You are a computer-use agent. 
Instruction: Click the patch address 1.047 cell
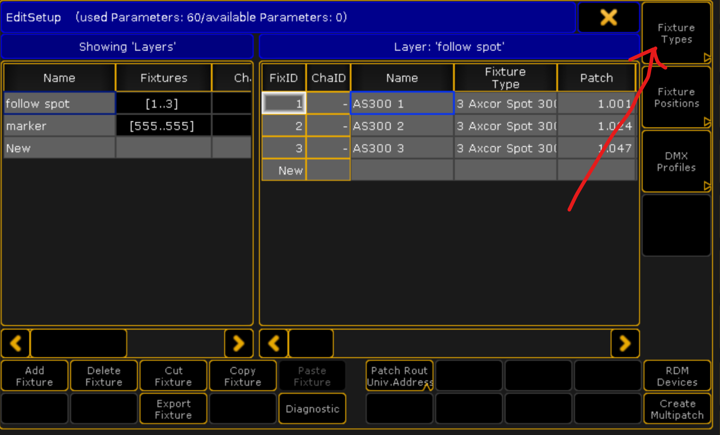tap(597, 148)
